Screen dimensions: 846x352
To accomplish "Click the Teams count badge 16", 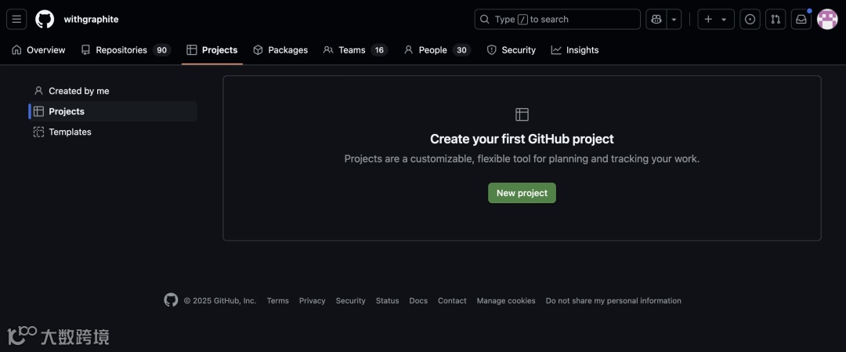I will 379,50.
